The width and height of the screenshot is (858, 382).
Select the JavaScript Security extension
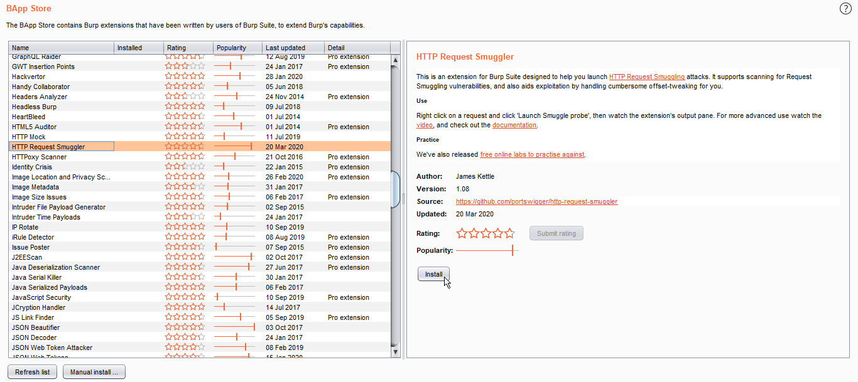pyautogui.click(x=200, y=297)
